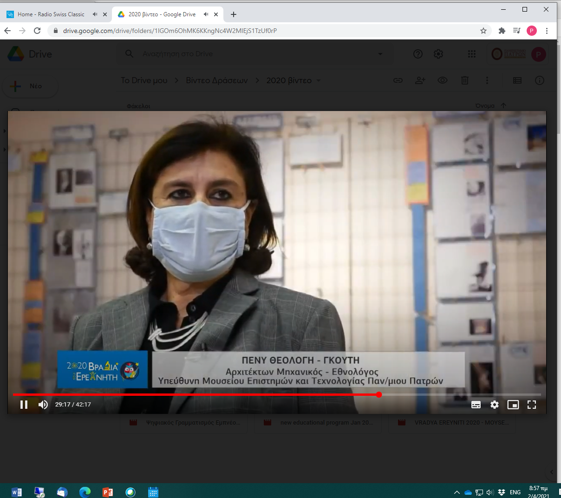Open the Ψηφιακός Γραμματισμός video file

tap(185, 423)
